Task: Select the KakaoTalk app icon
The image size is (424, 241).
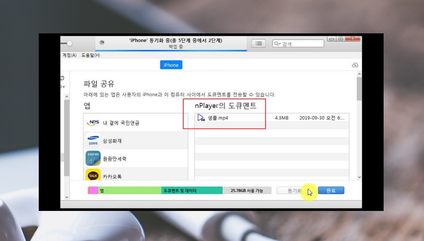Action: 93,175
